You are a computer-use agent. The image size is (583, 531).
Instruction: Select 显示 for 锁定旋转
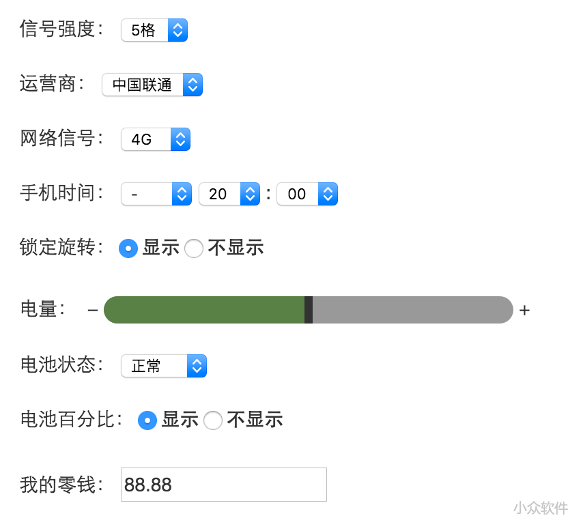[x=128, y=248]
